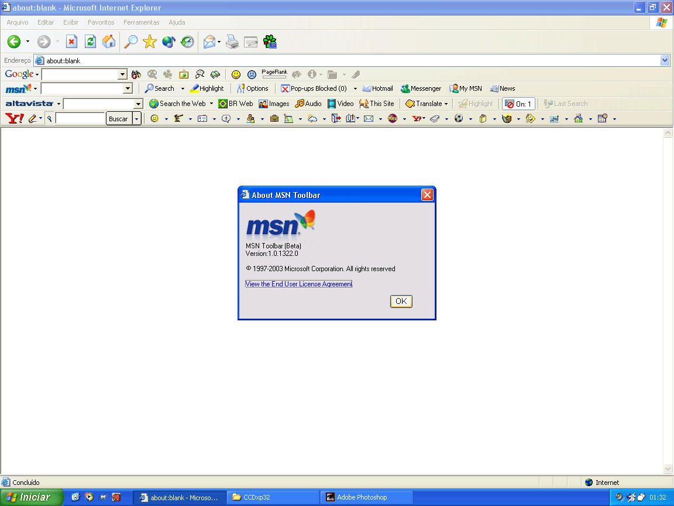Click Hotmail on the MSN toolbar
The image size is (674, 506).
[x=378, y=88]
